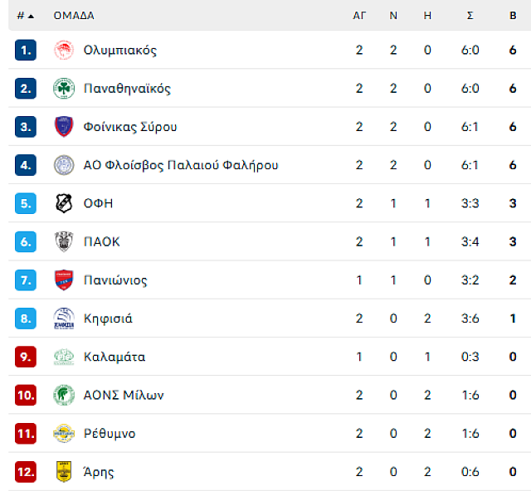Viewport: 531px width, 491px height.
Task: Click the Πανιώνιος red-blue shield logo
Action: click(64, 280)
